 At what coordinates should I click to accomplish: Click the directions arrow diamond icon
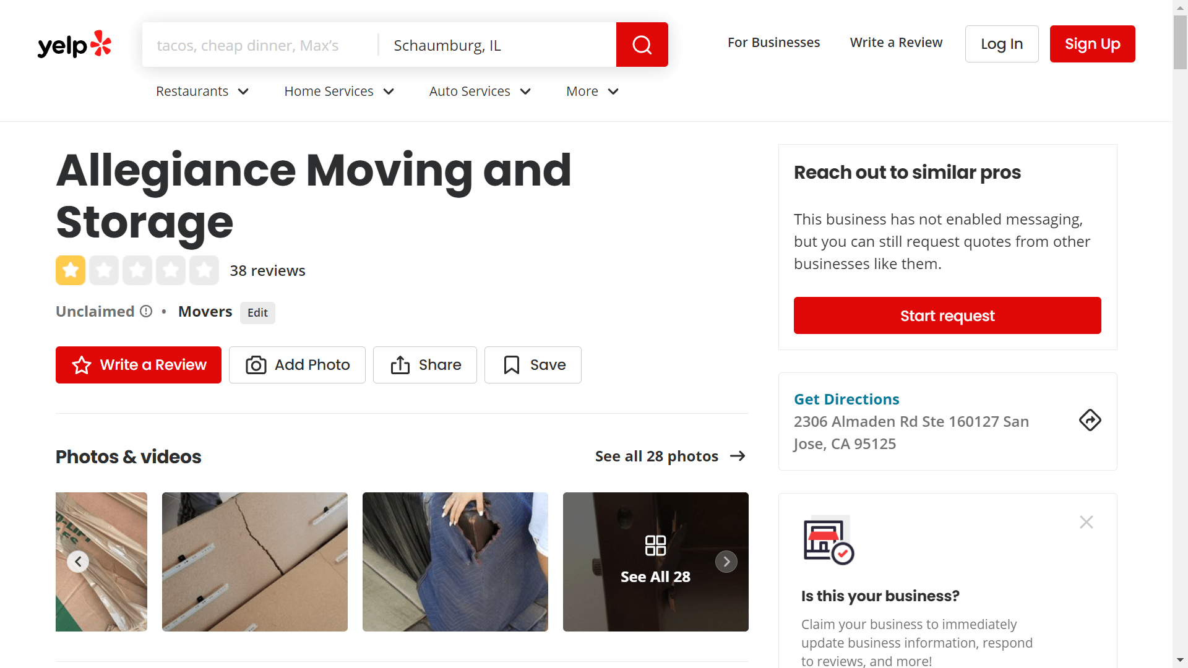[x=1090, y=421]
